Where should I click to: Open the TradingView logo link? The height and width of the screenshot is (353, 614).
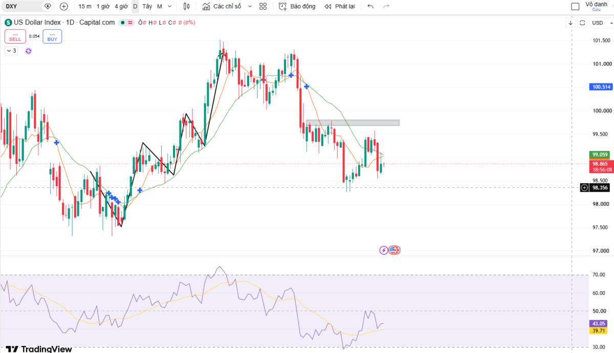tap(39, 348)
